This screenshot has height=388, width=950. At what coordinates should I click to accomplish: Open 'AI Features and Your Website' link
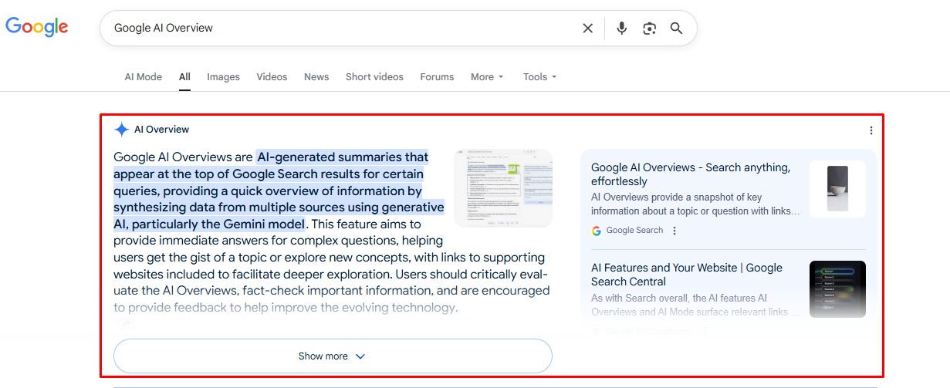(x=687, y=275)
